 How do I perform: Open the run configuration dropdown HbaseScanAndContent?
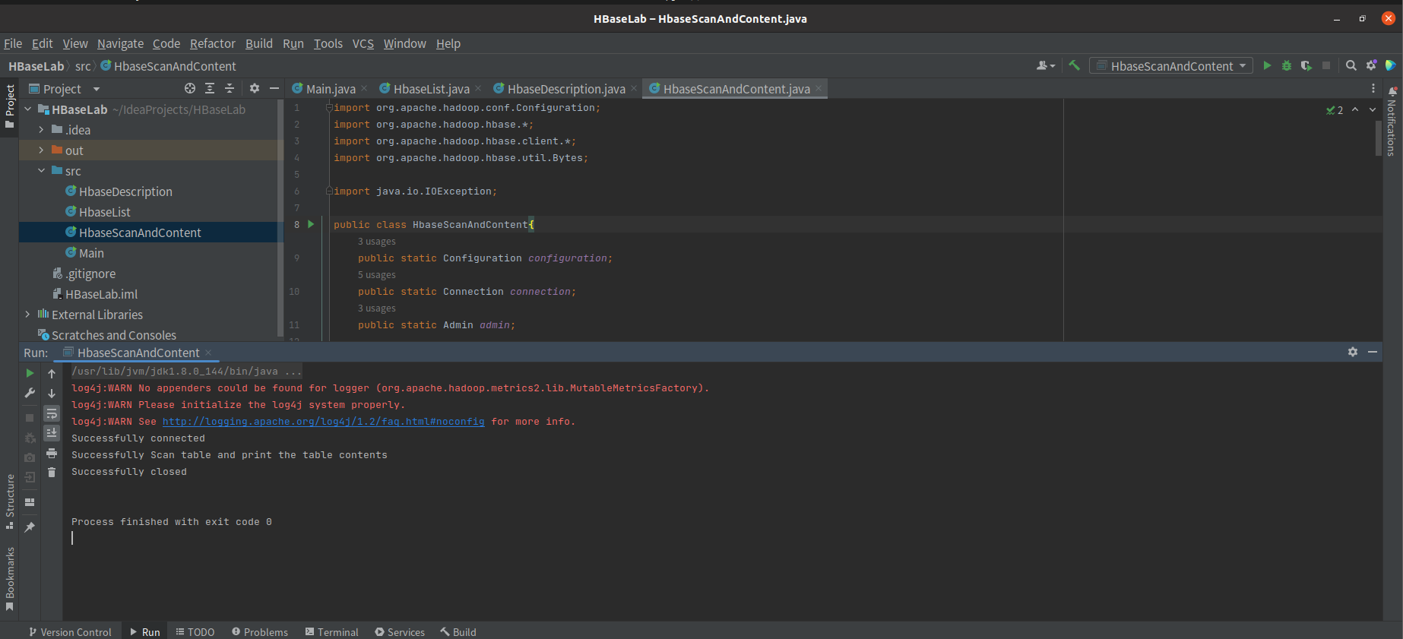pyautogui.click(x=1171, y=65)
